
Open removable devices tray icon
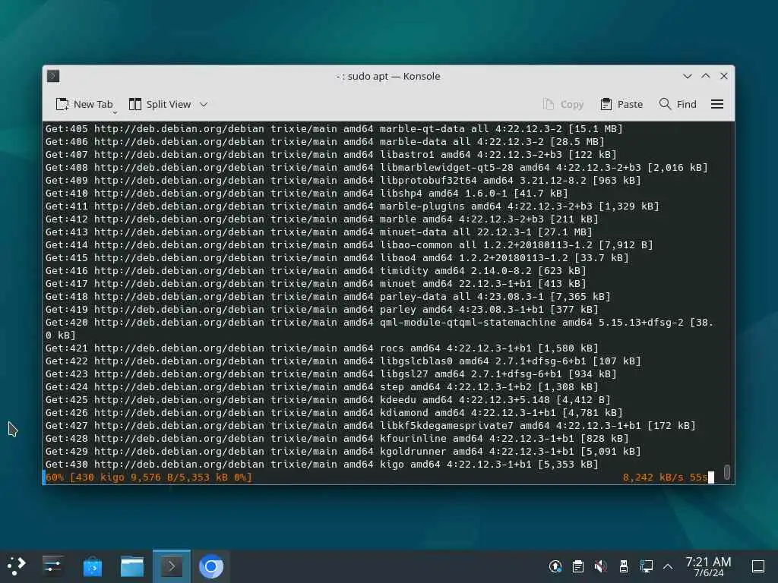coord(624,566)
